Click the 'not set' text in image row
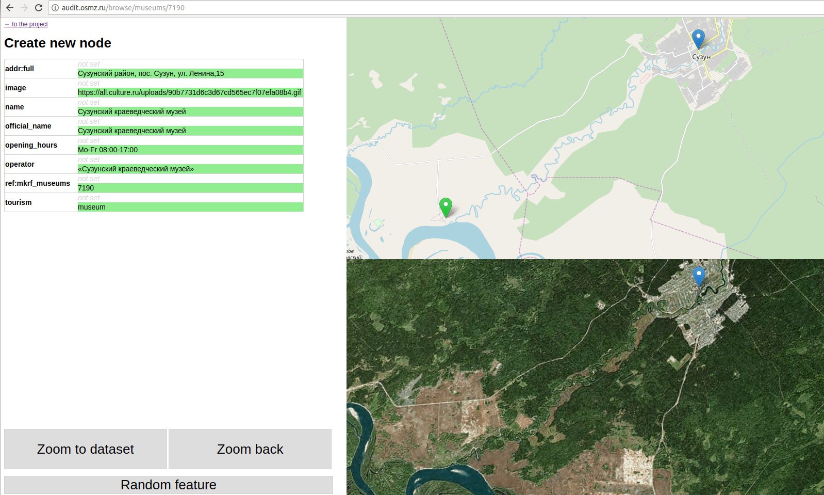824x495 pixels. click(89, 83)
